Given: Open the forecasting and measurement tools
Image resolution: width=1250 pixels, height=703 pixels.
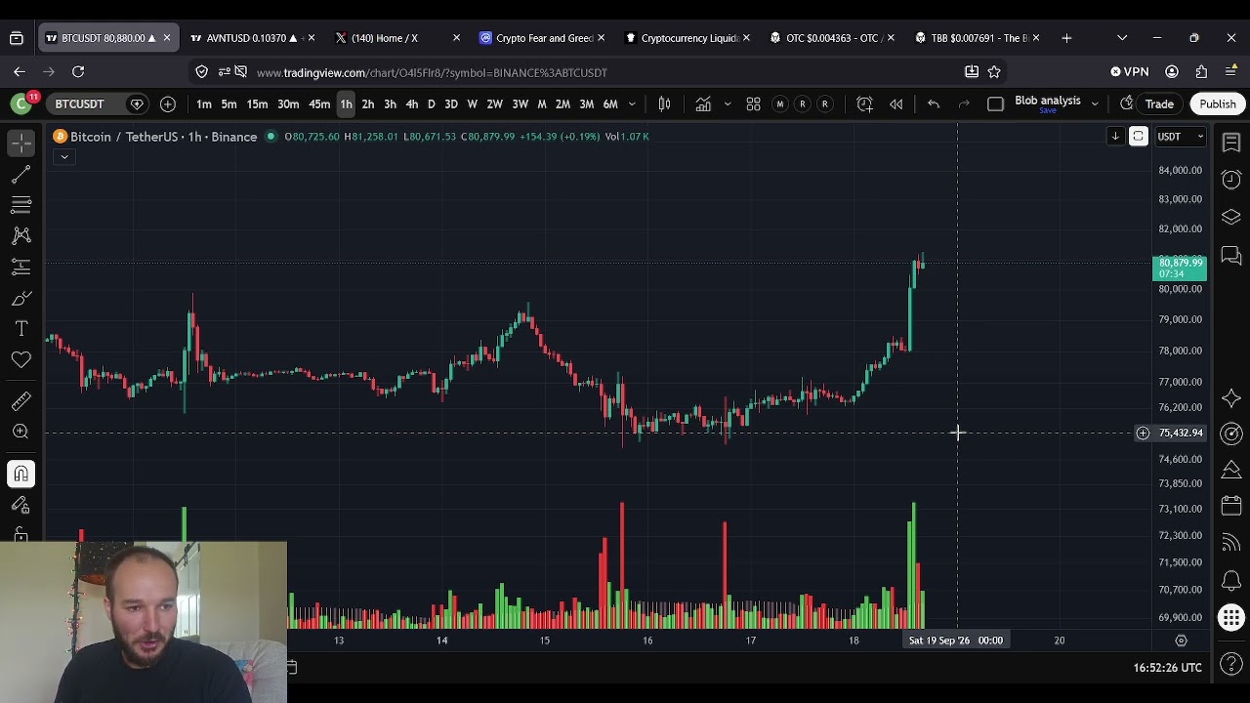Looking at the screenshot, I should pos(21,267).
